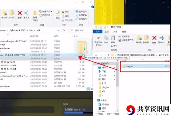Switch to the 文件 tab in right window
Image resolution: width=171 pixels, height=116 pixels.
(98, 32)
